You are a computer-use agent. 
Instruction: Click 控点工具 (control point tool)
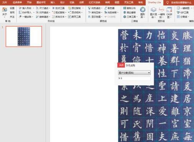58,8
